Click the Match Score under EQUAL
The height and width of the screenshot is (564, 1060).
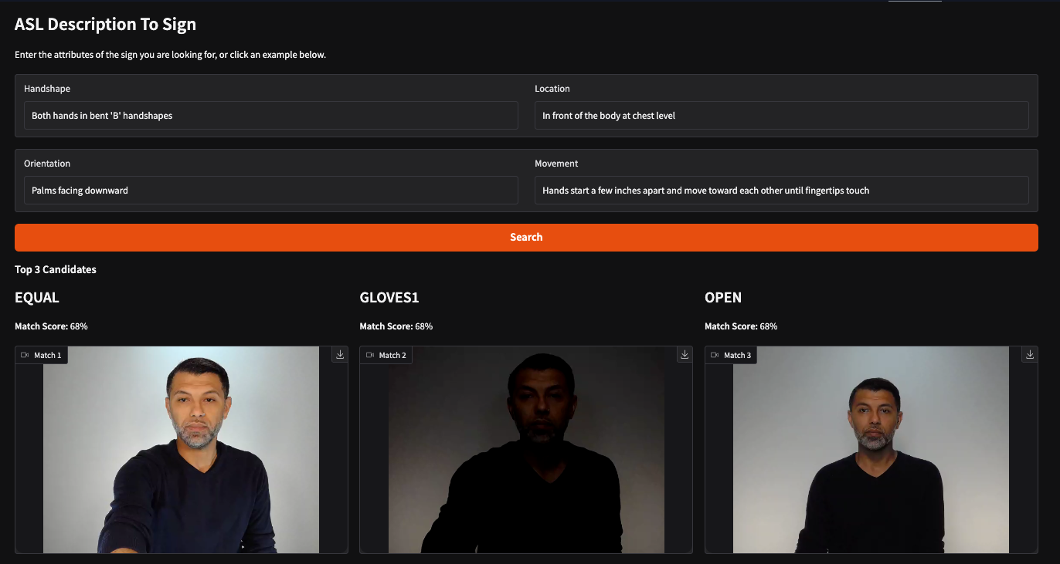(51, 326)
